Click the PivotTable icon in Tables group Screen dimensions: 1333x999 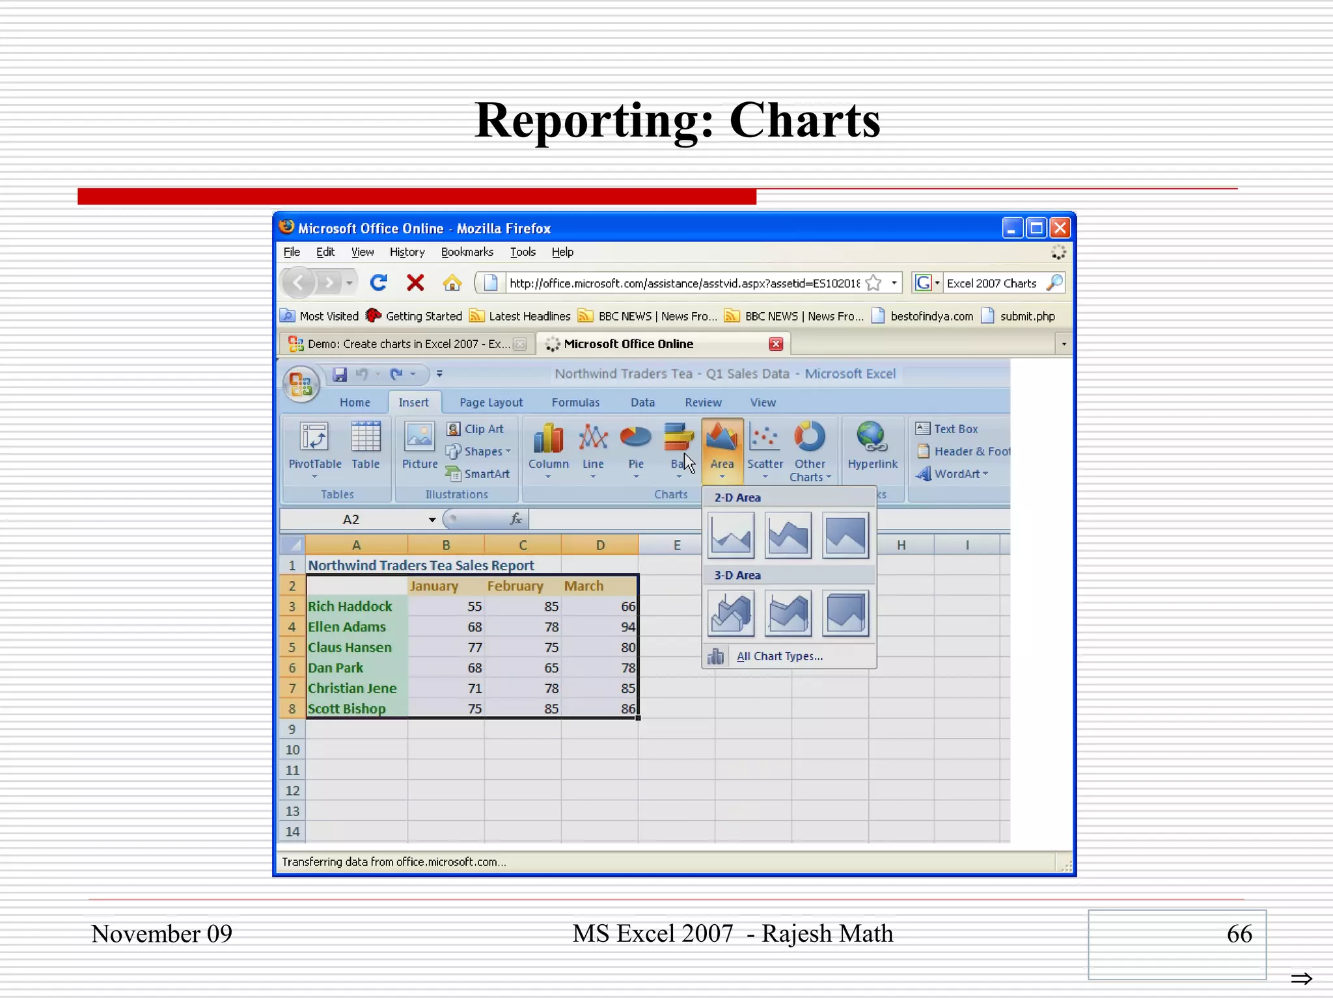(314, 449)
